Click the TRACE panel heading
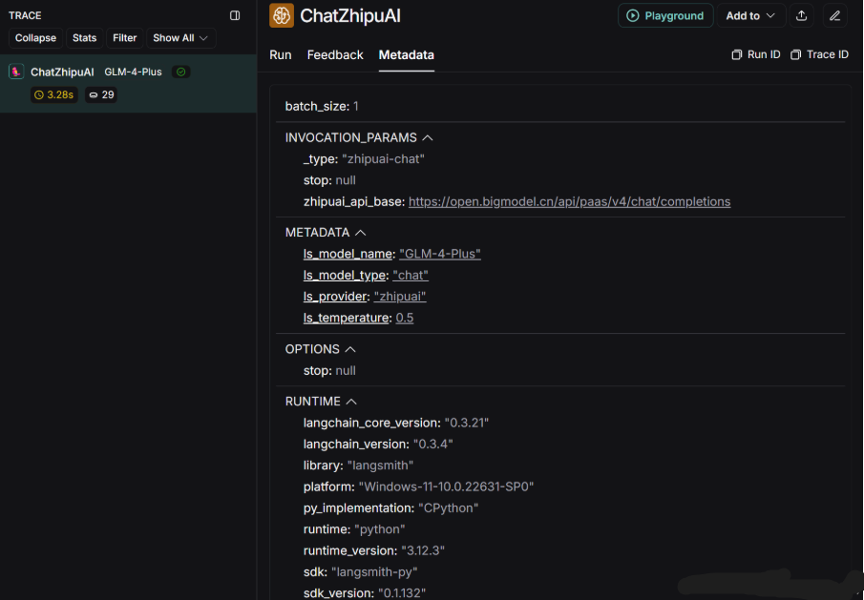Viewport: 864px width, 600px height. point(25,15)
